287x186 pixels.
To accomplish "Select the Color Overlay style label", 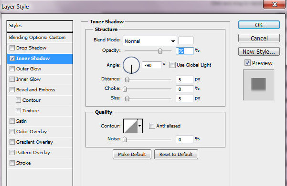I will coord(32,132).
